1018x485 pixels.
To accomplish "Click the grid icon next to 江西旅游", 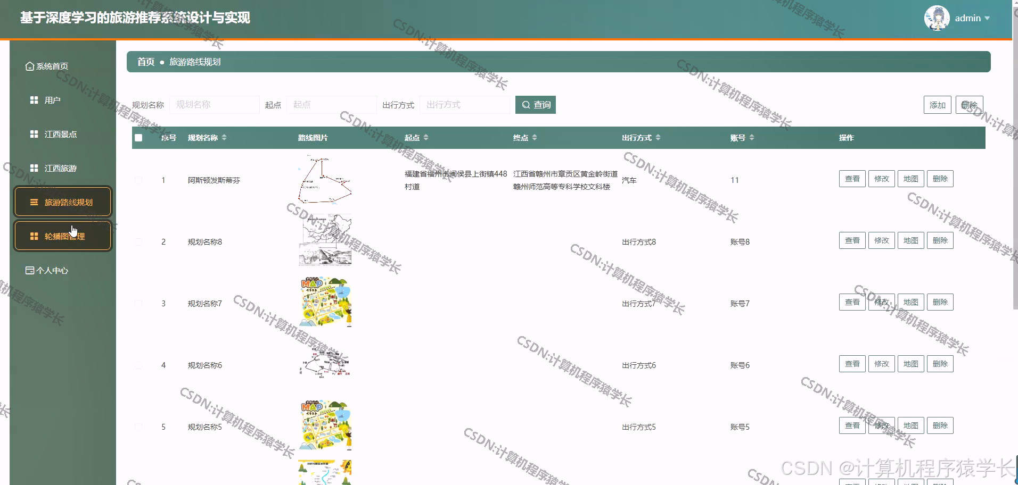I will click(x=34, y=168).
